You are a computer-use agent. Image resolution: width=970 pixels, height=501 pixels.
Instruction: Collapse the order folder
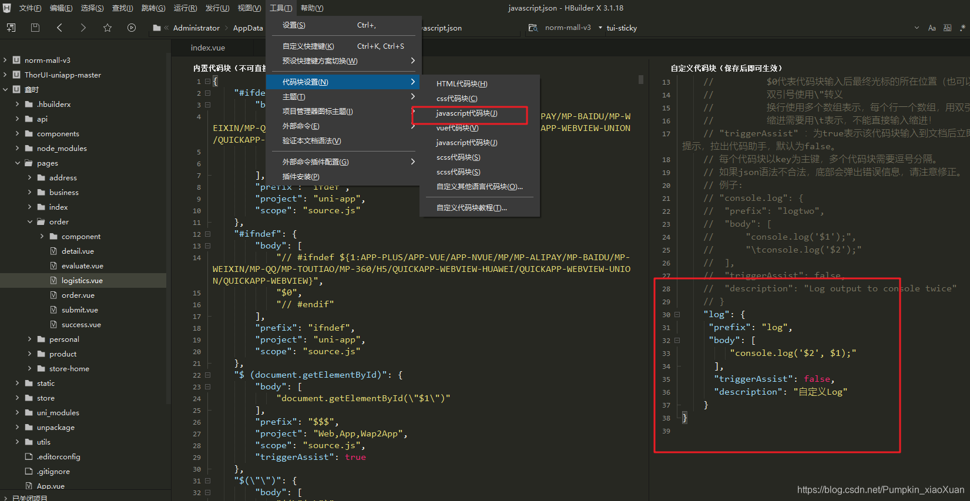[x=30, y=222]
